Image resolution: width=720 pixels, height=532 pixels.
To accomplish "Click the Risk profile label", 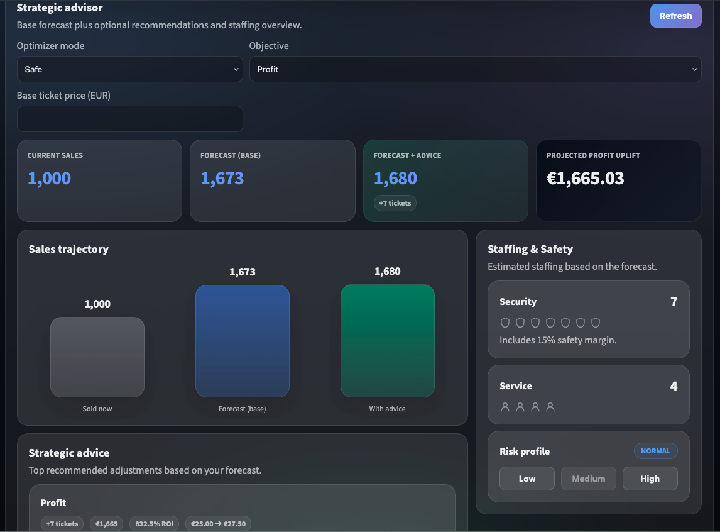I will (525, 451).
